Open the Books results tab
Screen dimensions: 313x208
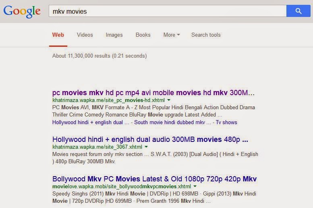[x=143, y=35]
